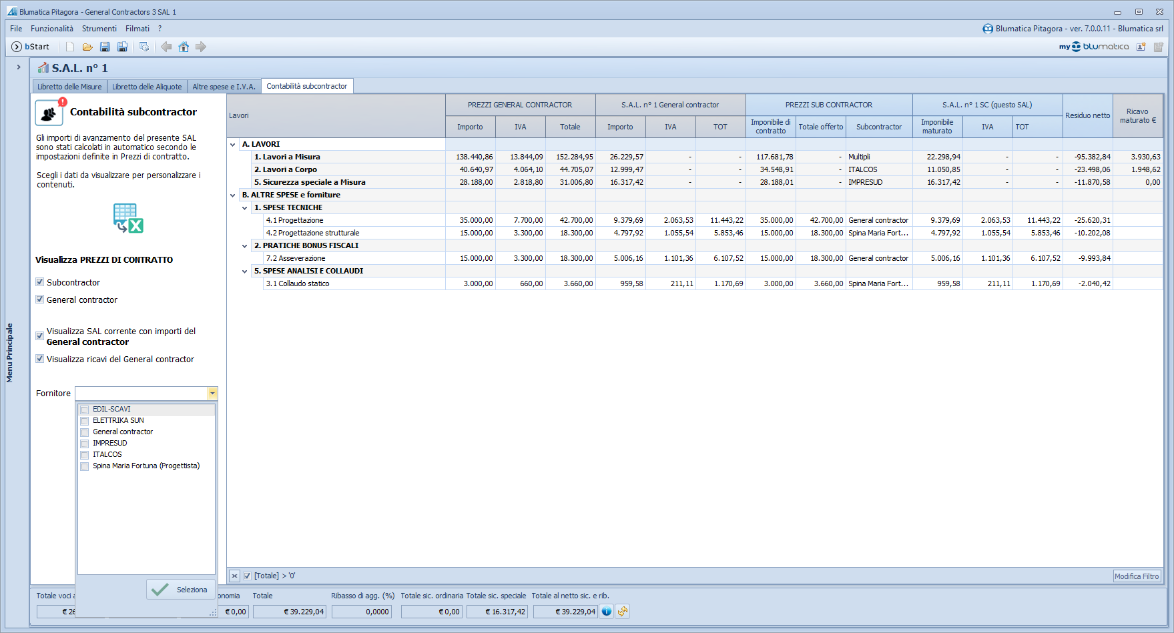Image resolution: width=1174 pixels, height=633 pixels.
Task: Check EDIL-SCAVI in the supplier list
Action: click(85, 410)
